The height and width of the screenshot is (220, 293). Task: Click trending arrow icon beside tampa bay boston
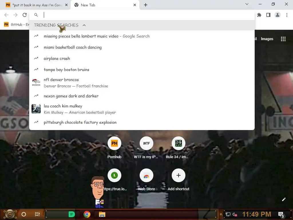36,69
